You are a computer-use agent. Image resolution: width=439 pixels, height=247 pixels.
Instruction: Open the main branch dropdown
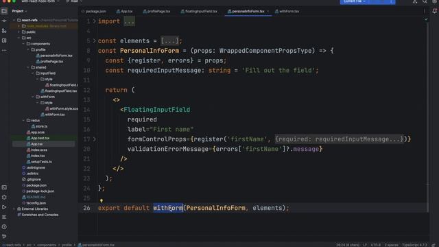(74, 1)
